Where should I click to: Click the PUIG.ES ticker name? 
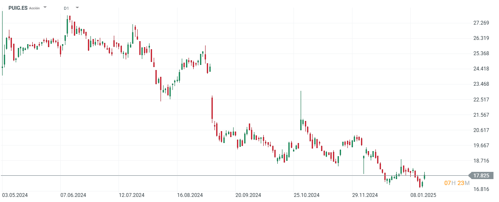pyautogui.click(x=18, y=8)
